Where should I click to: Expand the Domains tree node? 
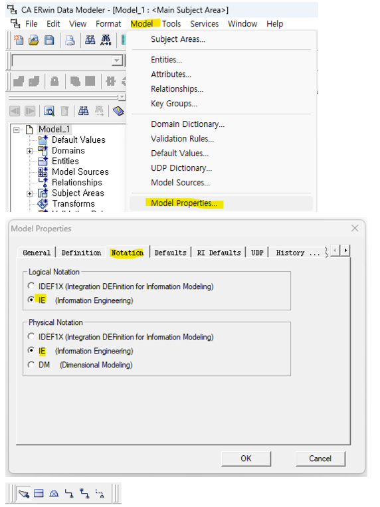(29, 151)
